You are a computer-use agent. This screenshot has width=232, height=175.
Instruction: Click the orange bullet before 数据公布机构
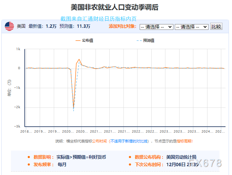point(130,157)
